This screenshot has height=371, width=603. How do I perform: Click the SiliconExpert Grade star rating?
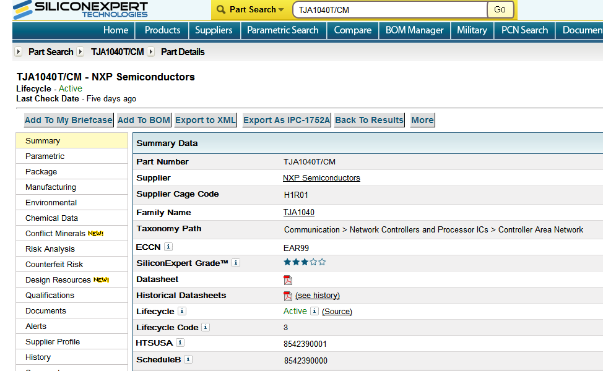click(x=305, y=262)
